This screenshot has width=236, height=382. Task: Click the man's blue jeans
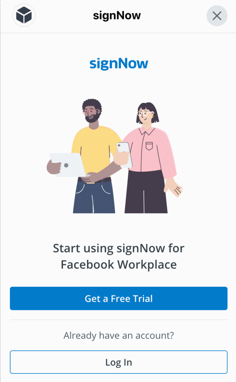pos(94,197)
